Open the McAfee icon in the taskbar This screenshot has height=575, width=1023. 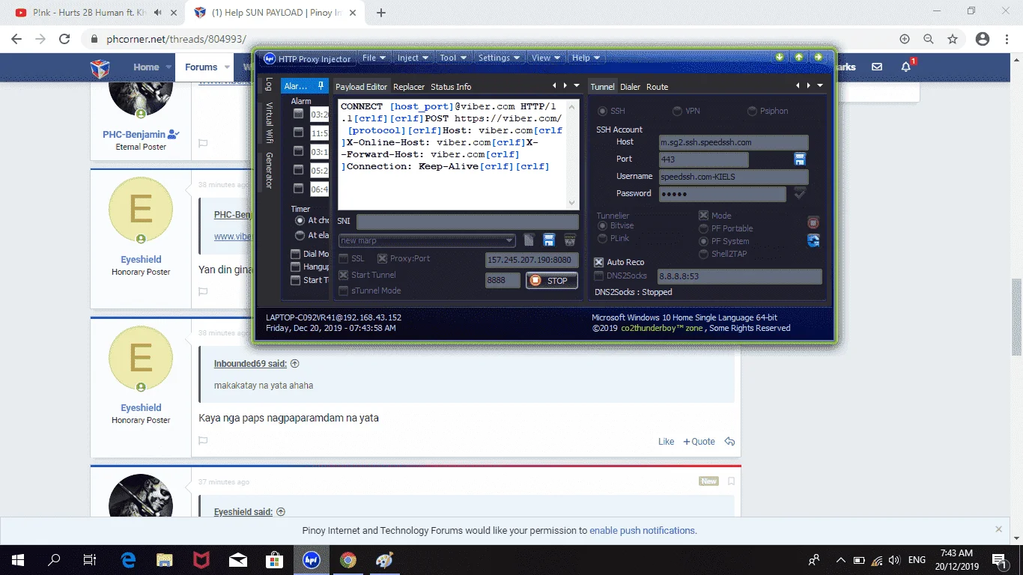pos(201,559)
